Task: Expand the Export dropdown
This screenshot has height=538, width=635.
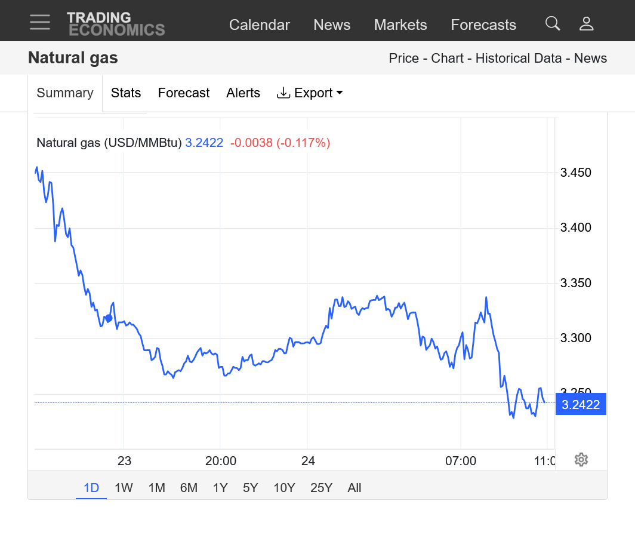Action: (310, 93)
